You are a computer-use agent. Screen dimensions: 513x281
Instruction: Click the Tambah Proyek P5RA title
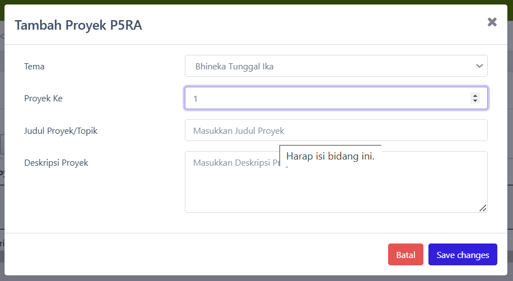click(78, 25)
